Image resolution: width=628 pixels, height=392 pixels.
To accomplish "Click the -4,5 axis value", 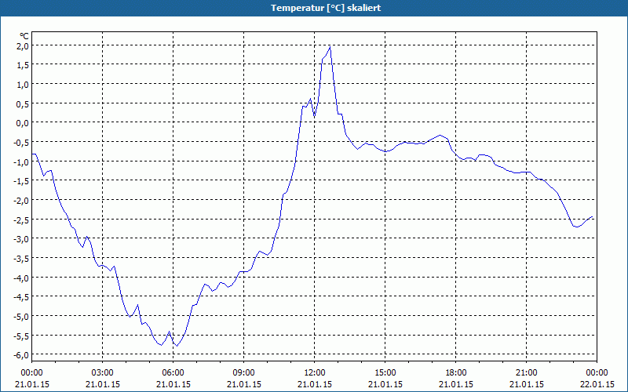I will [x=22, y=297].
